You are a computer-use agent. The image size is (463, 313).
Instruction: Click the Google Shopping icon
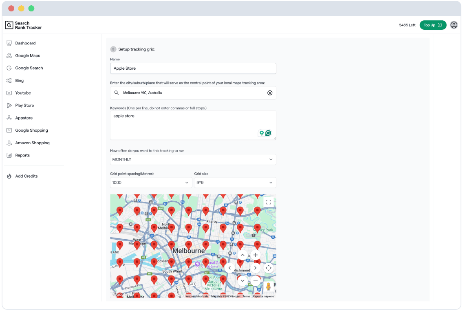tap(9, 130)
